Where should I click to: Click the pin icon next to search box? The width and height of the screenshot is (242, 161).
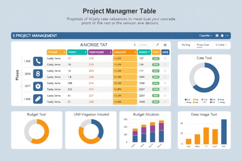click(158, 45)
